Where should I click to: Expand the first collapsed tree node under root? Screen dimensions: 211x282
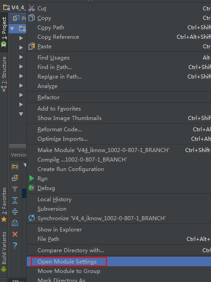coord(21,38)
